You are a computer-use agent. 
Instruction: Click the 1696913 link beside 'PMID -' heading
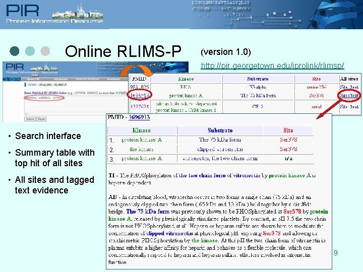pyautogui.click(x=139, y=117)
